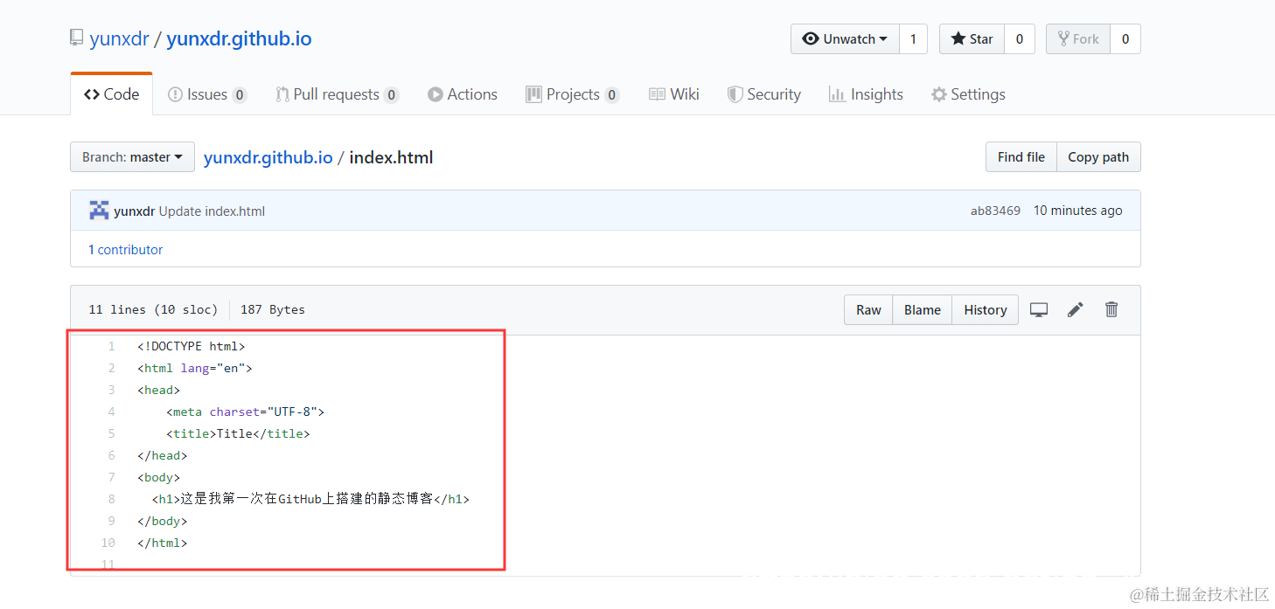Click the yunxdr owner link in the header

pos(119,38)
